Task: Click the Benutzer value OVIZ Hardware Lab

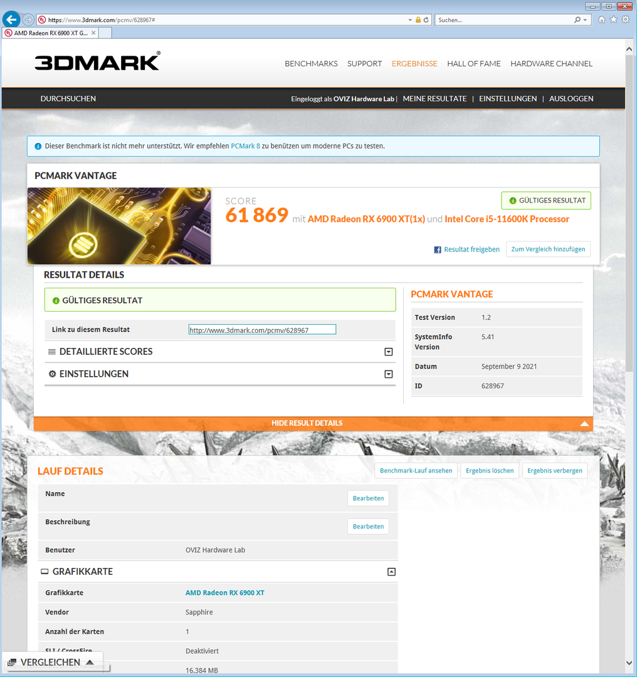Action: [x=215, y=550]
